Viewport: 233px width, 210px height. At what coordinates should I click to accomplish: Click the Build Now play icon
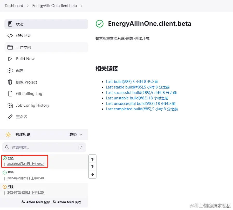pyautogui.click(x=10, y=59)
